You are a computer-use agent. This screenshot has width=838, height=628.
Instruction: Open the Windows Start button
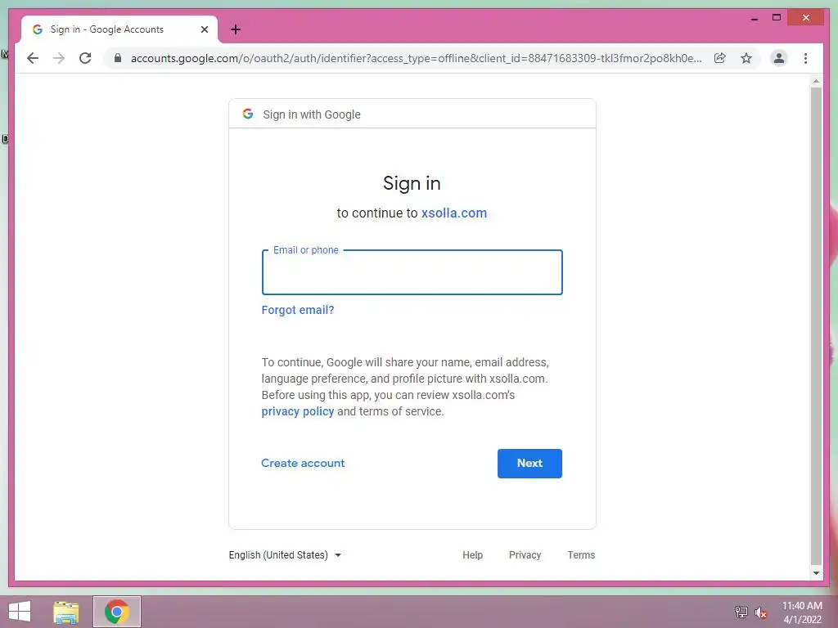point(20,612)
